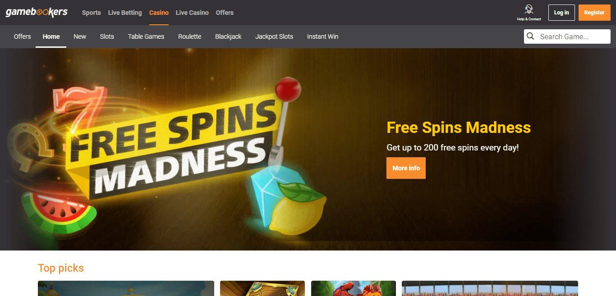Screen dimensions: 616x296
Task: Open the Sports section
Action: 92,13
